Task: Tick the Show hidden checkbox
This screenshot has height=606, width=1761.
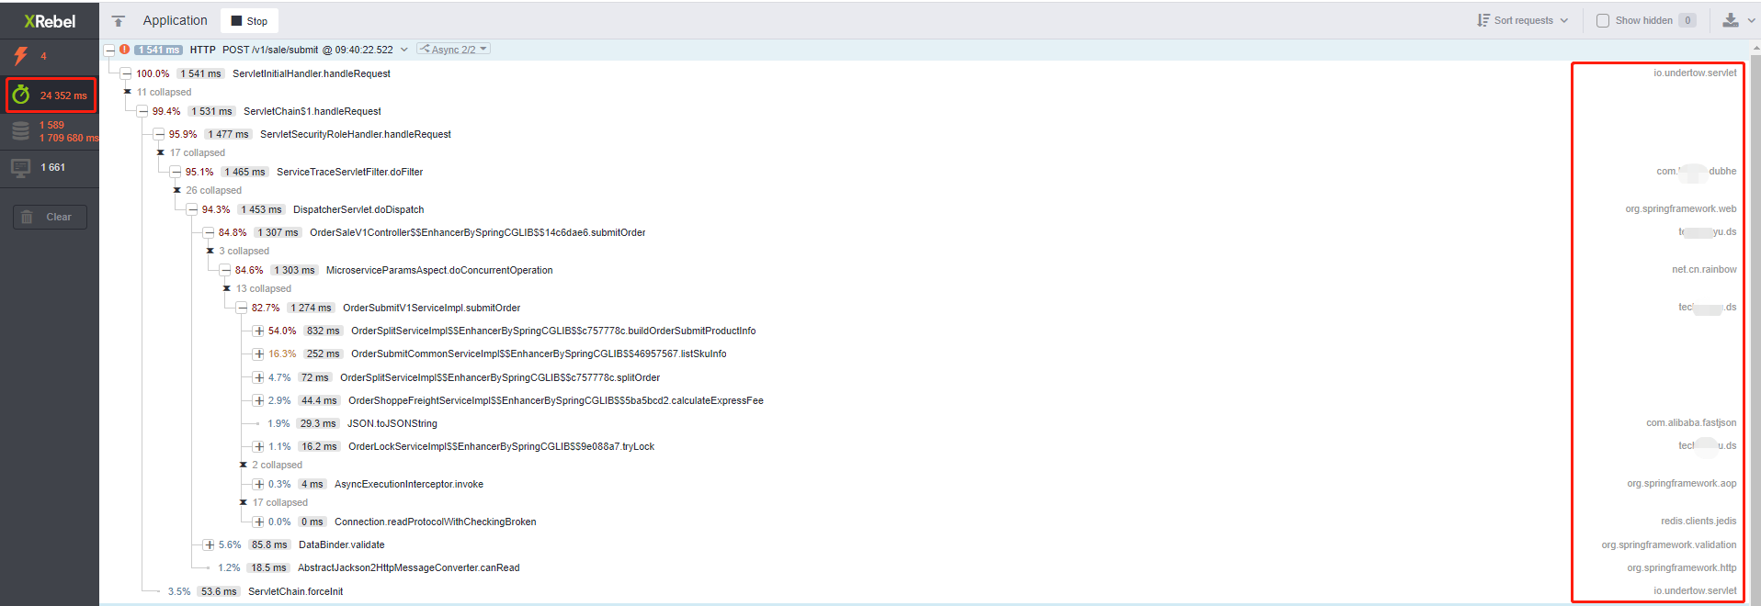Action: click(x=1603, y=20)
